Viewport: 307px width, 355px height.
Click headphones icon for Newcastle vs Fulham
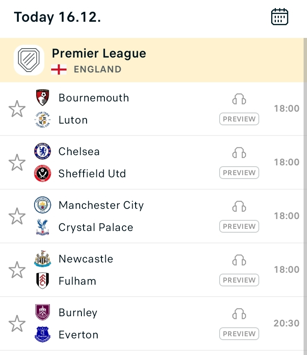(x=239, y=260)
